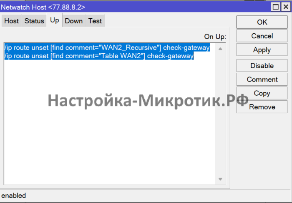Confirm with the OK button
292x203 pixels.
[x=262, y=22]
